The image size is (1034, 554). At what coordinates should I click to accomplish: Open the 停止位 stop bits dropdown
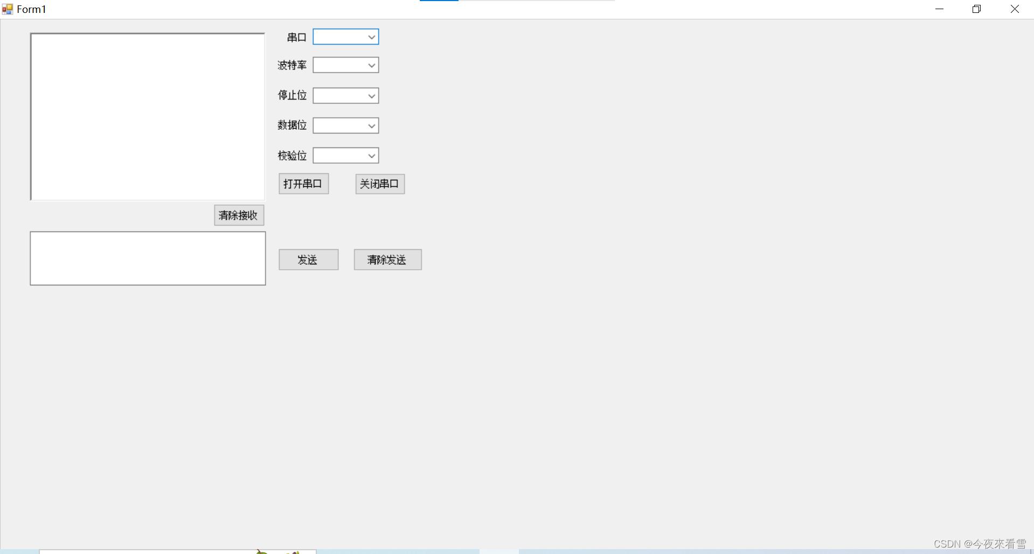point(346,96)
